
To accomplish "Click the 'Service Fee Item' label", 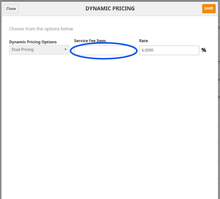I will [x=90, y=41].
